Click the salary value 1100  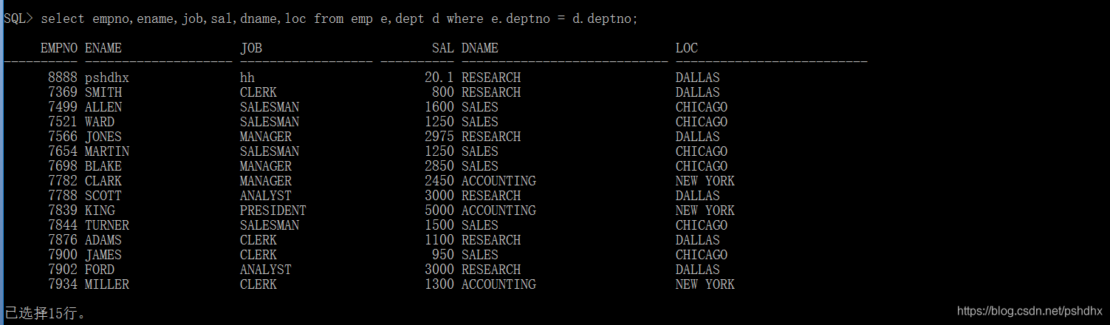439,240
